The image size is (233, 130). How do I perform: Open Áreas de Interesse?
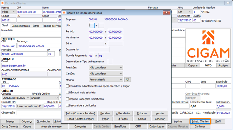52,127
